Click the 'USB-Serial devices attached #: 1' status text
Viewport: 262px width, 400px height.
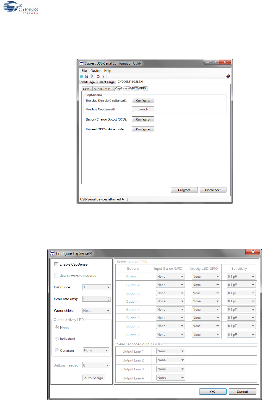104,199
